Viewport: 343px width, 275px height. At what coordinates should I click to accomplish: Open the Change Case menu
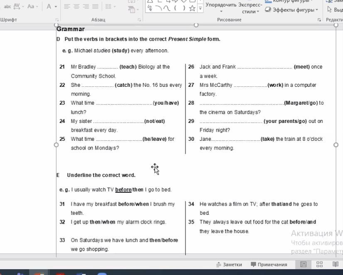coord(32,6)
